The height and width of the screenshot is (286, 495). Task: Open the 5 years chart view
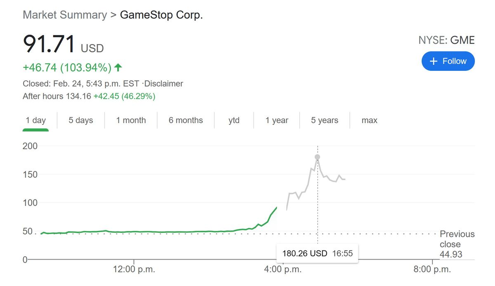pyautogui.click(x=324, y=120)
